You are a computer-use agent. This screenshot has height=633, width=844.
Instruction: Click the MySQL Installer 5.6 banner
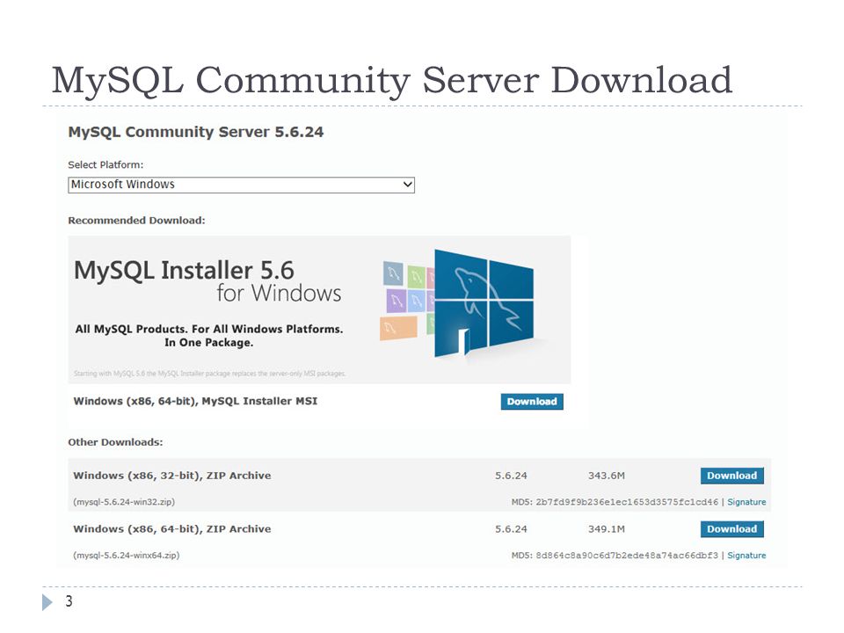(x=319, y=309)
